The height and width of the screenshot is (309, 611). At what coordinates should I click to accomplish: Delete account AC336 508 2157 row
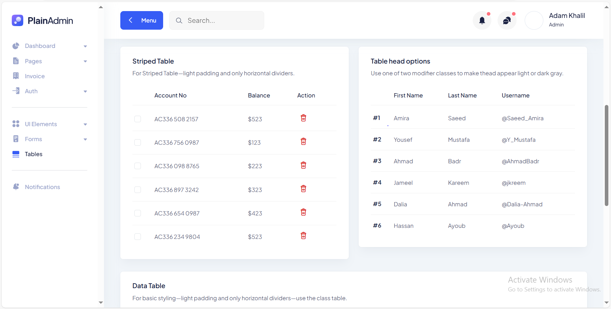click(303, 118)
